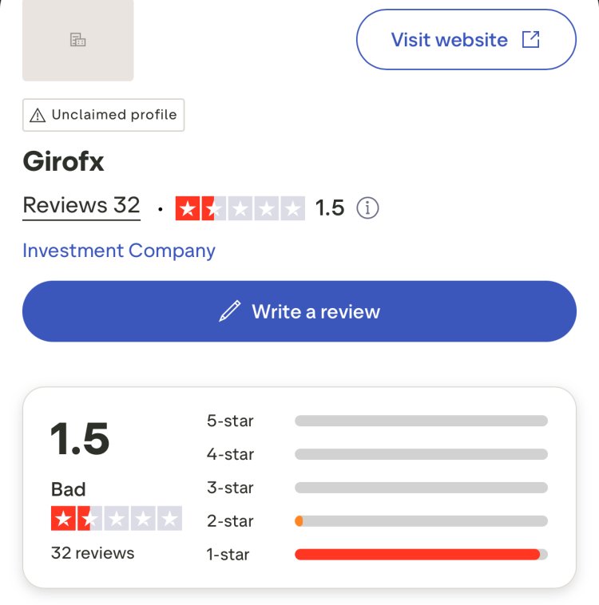Click the Girofx company name heading

(x=63, y=161)
